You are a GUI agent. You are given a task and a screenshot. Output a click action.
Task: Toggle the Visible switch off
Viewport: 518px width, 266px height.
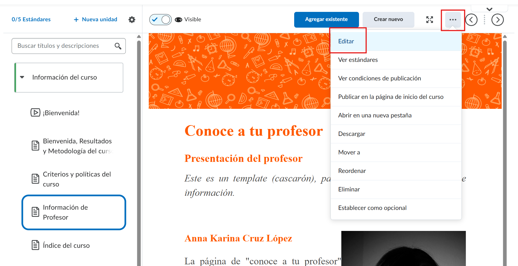point(160,20)
